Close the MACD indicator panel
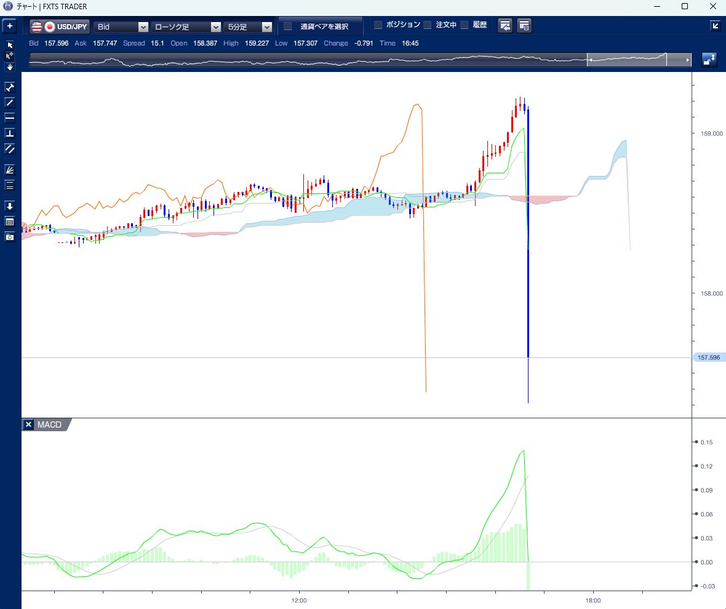This screenshot has width=726, height=609. pyautogui.click(x=28, y=424)
